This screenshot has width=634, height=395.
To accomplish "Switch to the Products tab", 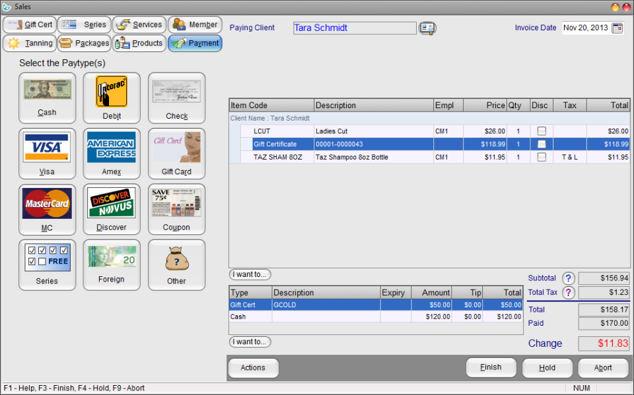I will point(139,43).
